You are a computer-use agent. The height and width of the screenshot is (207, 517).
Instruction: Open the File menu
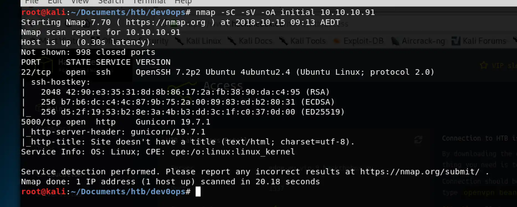32,2
